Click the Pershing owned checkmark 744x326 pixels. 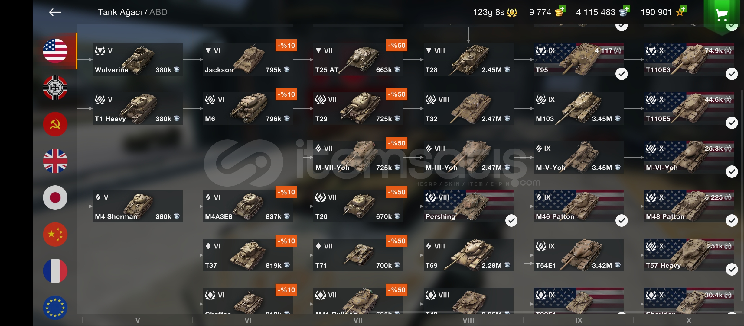pyautogui.click(x=511, y=221)
